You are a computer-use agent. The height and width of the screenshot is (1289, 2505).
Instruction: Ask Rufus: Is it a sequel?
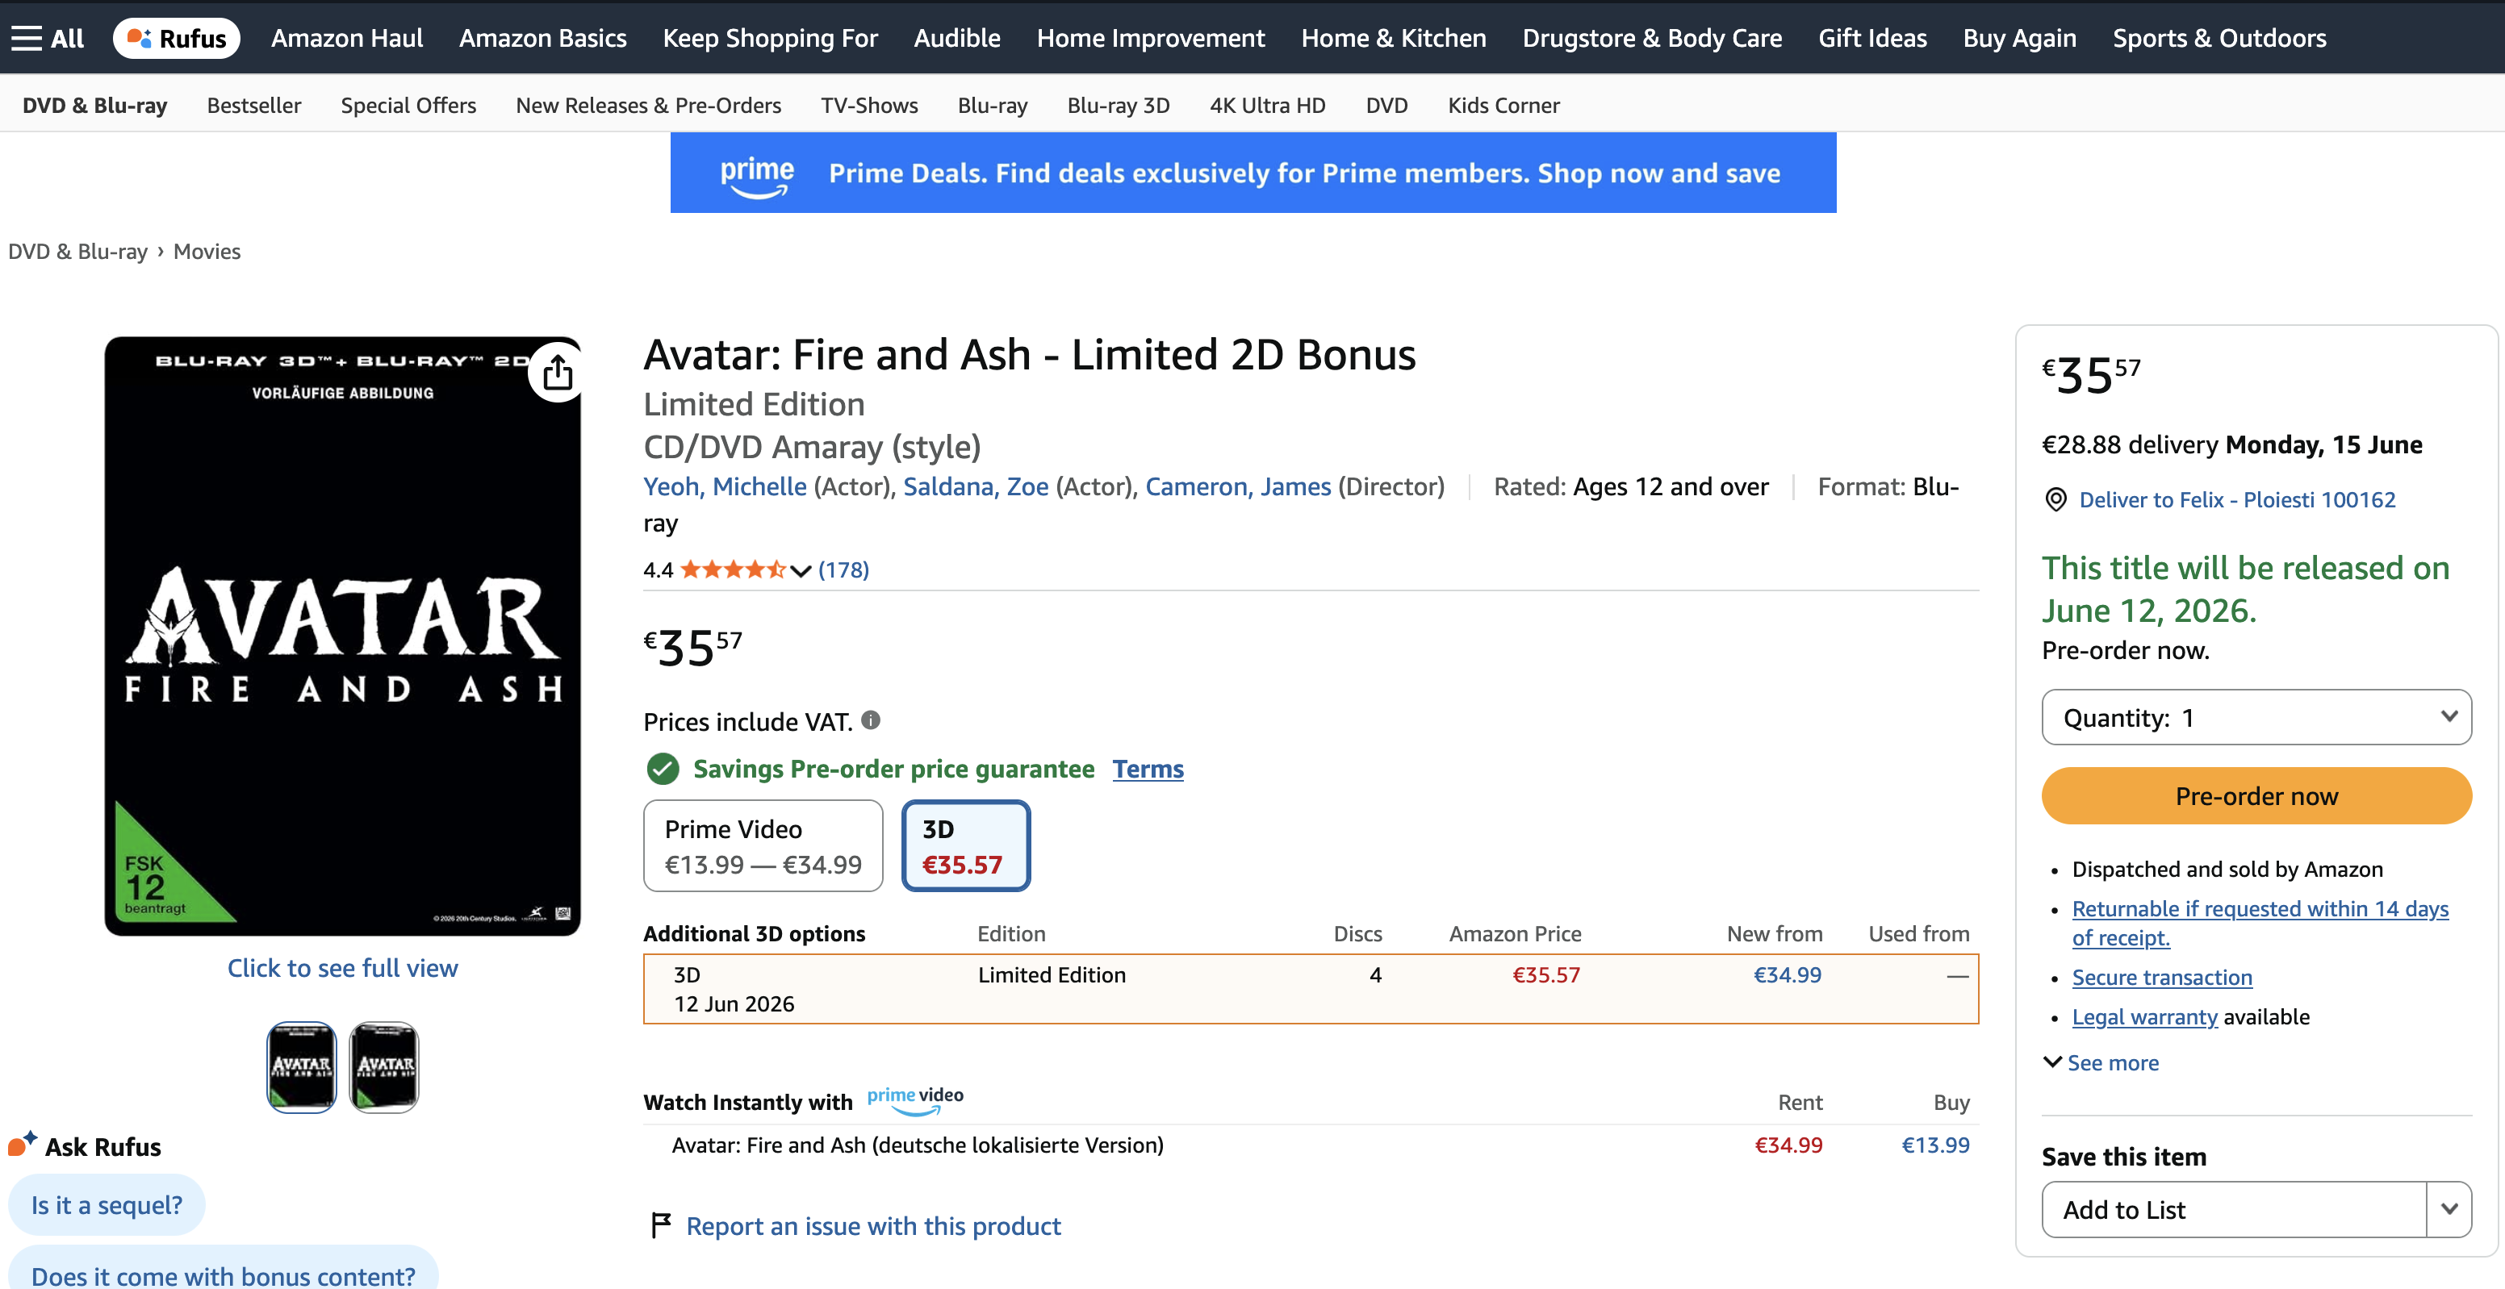tap(107, 1205)
